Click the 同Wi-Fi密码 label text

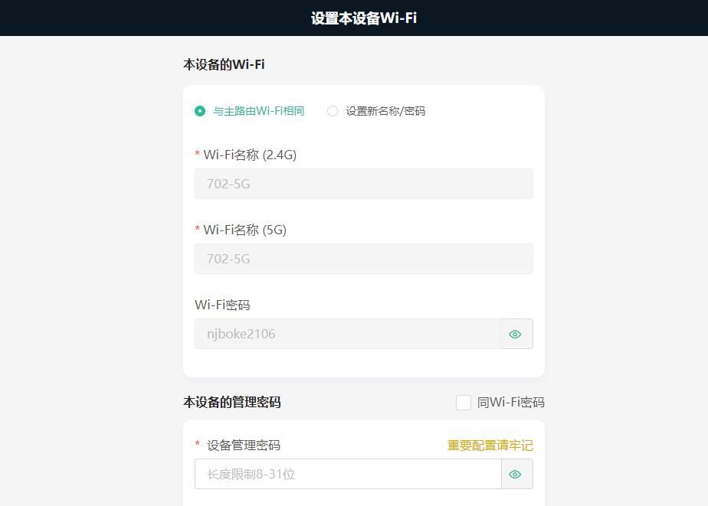tap(510, 403)
